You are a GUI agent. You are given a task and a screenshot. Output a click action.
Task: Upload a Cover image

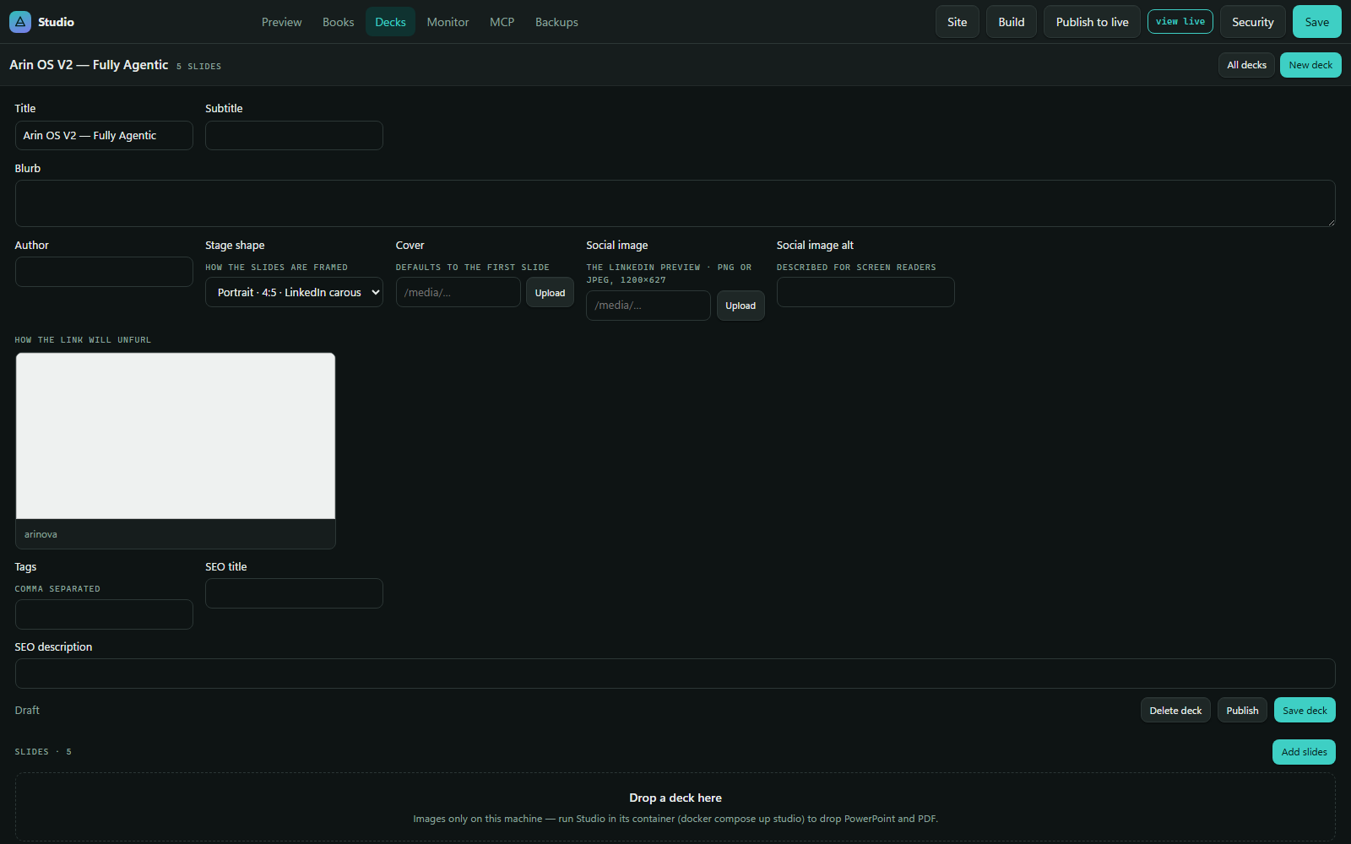(550, 293)
